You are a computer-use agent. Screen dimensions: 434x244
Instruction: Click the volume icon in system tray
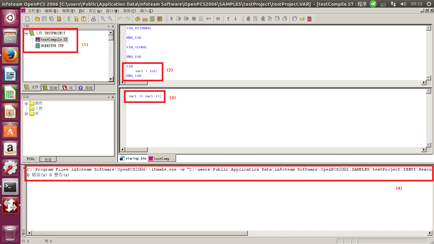tap(403, 4)
